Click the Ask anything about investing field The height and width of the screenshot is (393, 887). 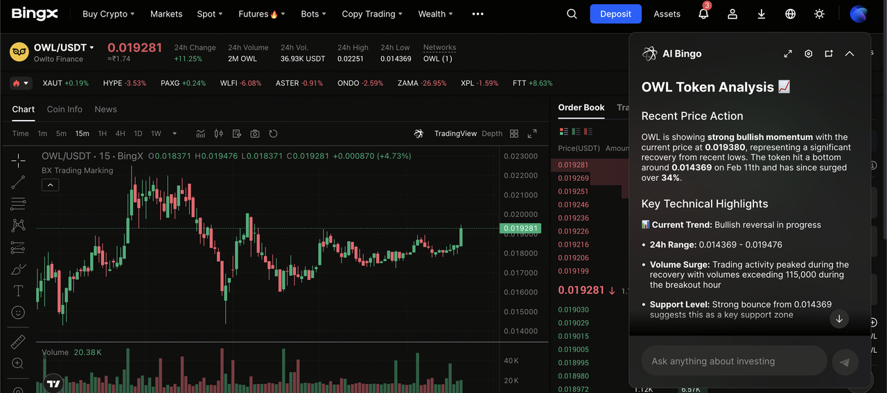click(x=735, y=361)
